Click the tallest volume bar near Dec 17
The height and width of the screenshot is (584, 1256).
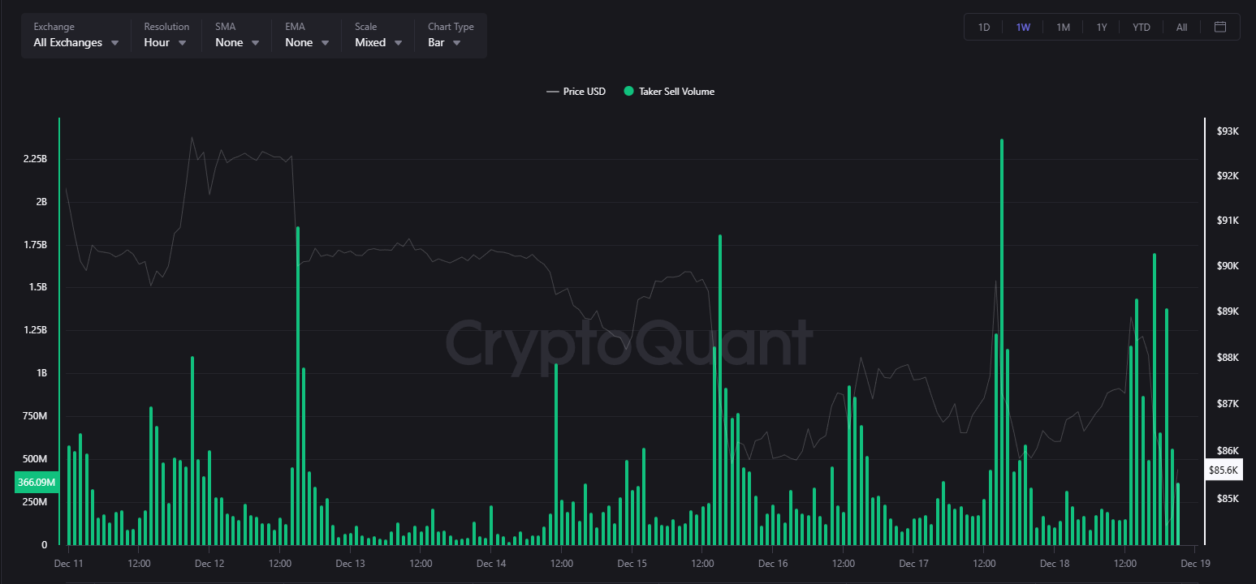(x=1002, y=324)
